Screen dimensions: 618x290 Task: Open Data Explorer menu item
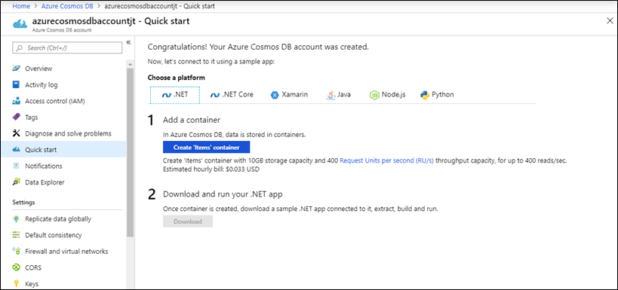coord(63,182)
